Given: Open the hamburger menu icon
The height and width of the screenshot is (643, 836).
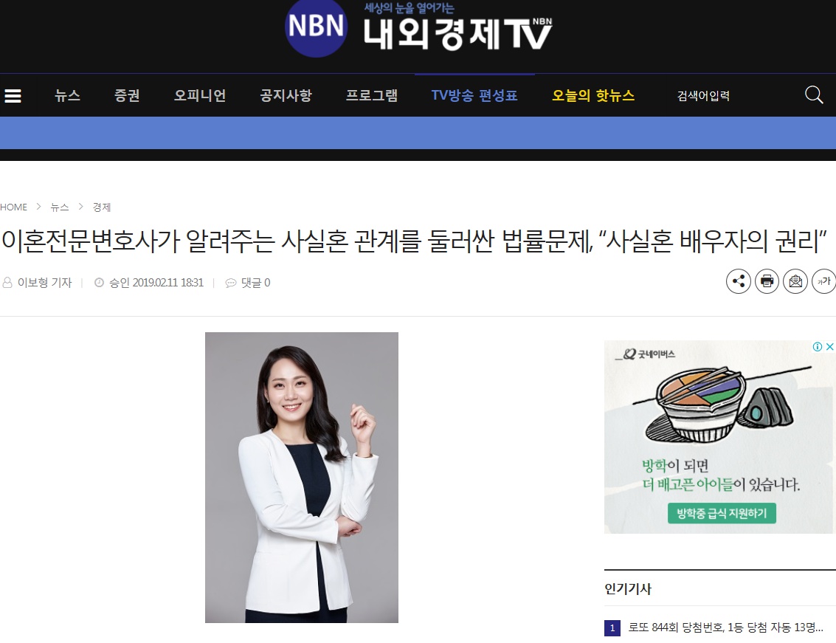Looking at the screenshot, I should [x=13, y=95].
